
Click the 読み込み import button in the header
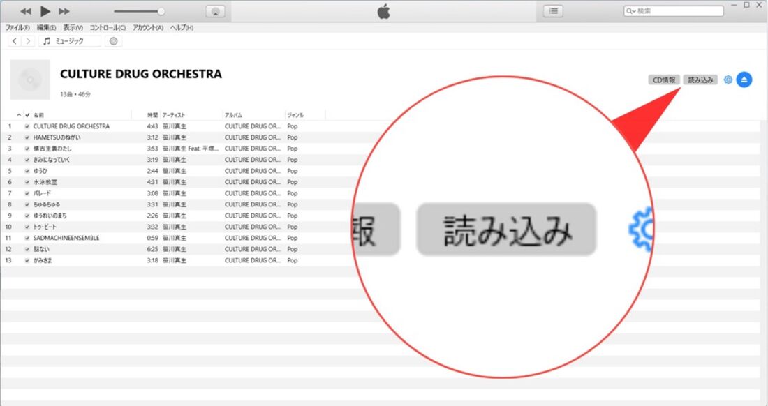[700, 80]
